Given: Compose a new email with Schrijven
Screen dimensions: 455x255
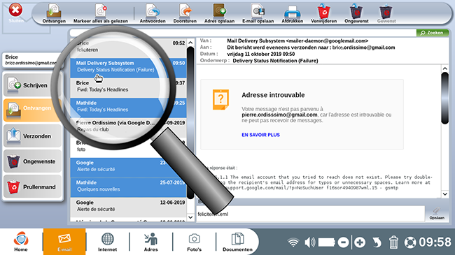Looking at the screenshot, I should [x=32, y=85].
